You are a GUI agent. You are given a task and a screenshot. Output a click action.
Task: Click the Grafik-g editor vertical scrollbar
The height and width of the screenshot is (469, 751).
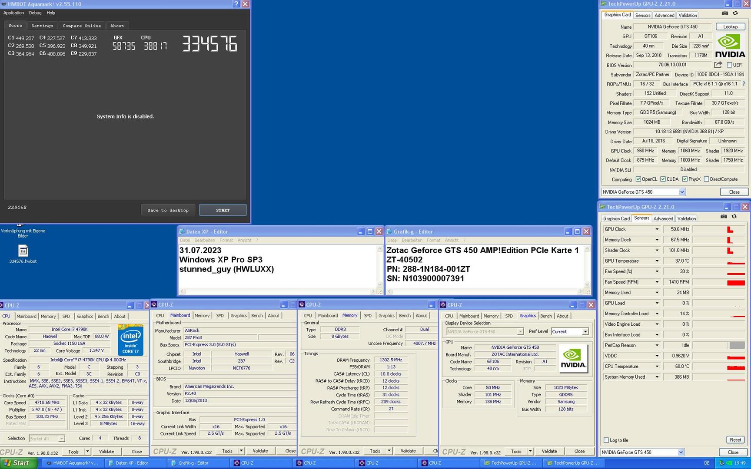tap(587, 267)
